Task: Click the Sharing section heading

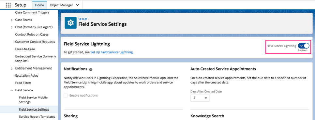Action: [x=70, y=116]
